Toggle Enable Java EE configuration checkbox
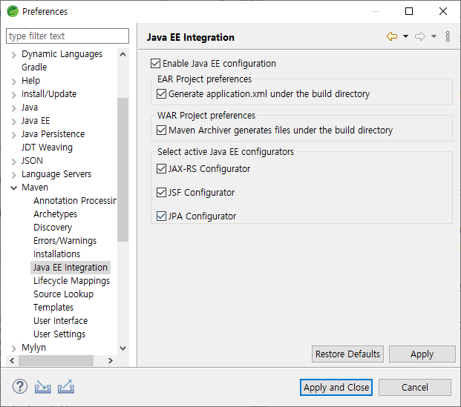 pos(155,64)
